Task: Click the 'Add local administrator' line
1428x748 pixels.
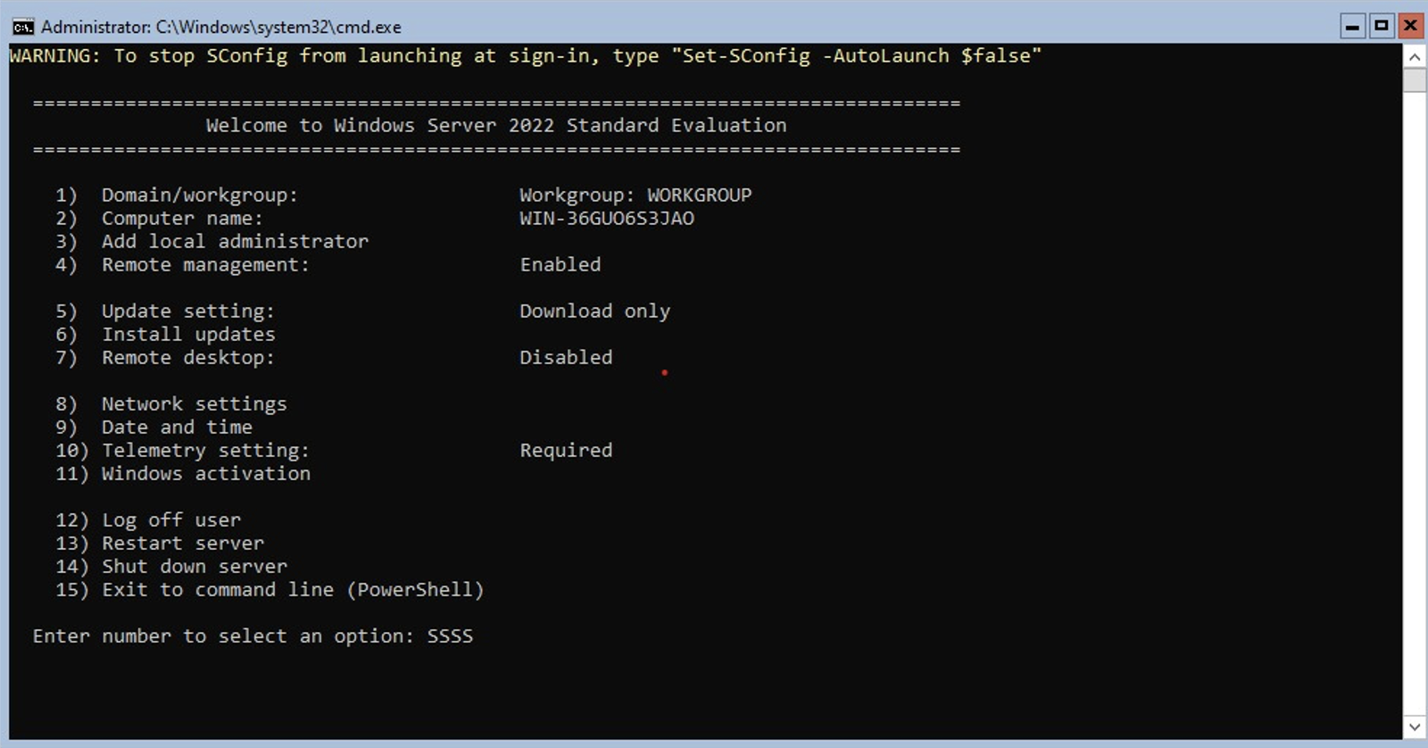Action: (x=235, y=242)
